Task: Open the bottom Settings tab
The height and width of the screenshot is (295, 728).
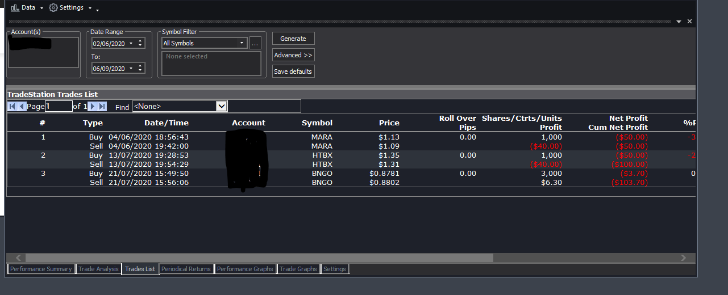Action: [x=335, y=269]
